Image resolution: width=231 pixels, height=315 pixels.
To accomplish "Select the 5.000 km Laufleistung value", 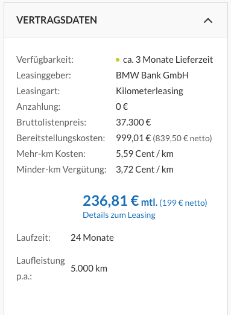I will point(89,269).
